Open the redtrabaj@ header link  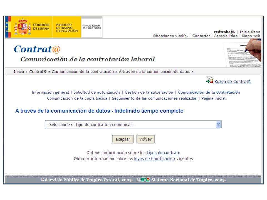224,32
